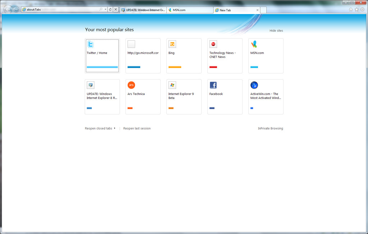368x234 pixels.
Task: Click the Reopen last session link
Action: point(137,129)
